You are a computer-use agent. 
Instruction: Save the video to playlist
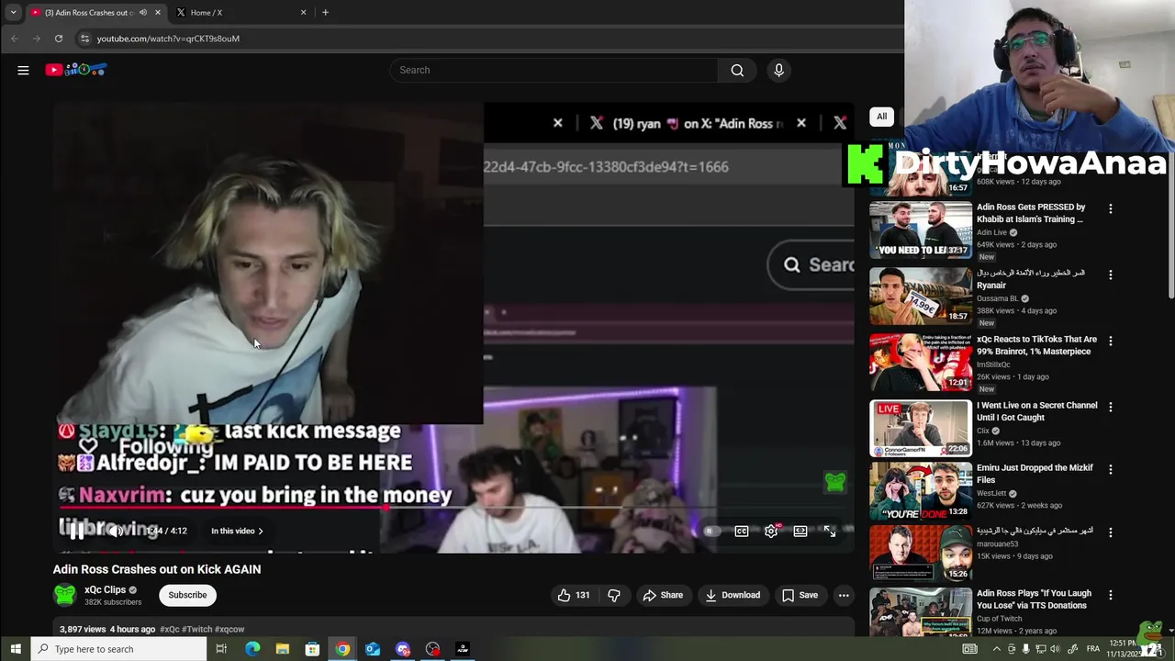click(x=800, y=595)
